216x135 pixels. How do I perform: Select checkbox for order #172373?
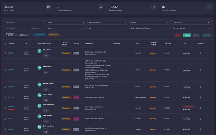pyautogui.click(x=5, y=97)
